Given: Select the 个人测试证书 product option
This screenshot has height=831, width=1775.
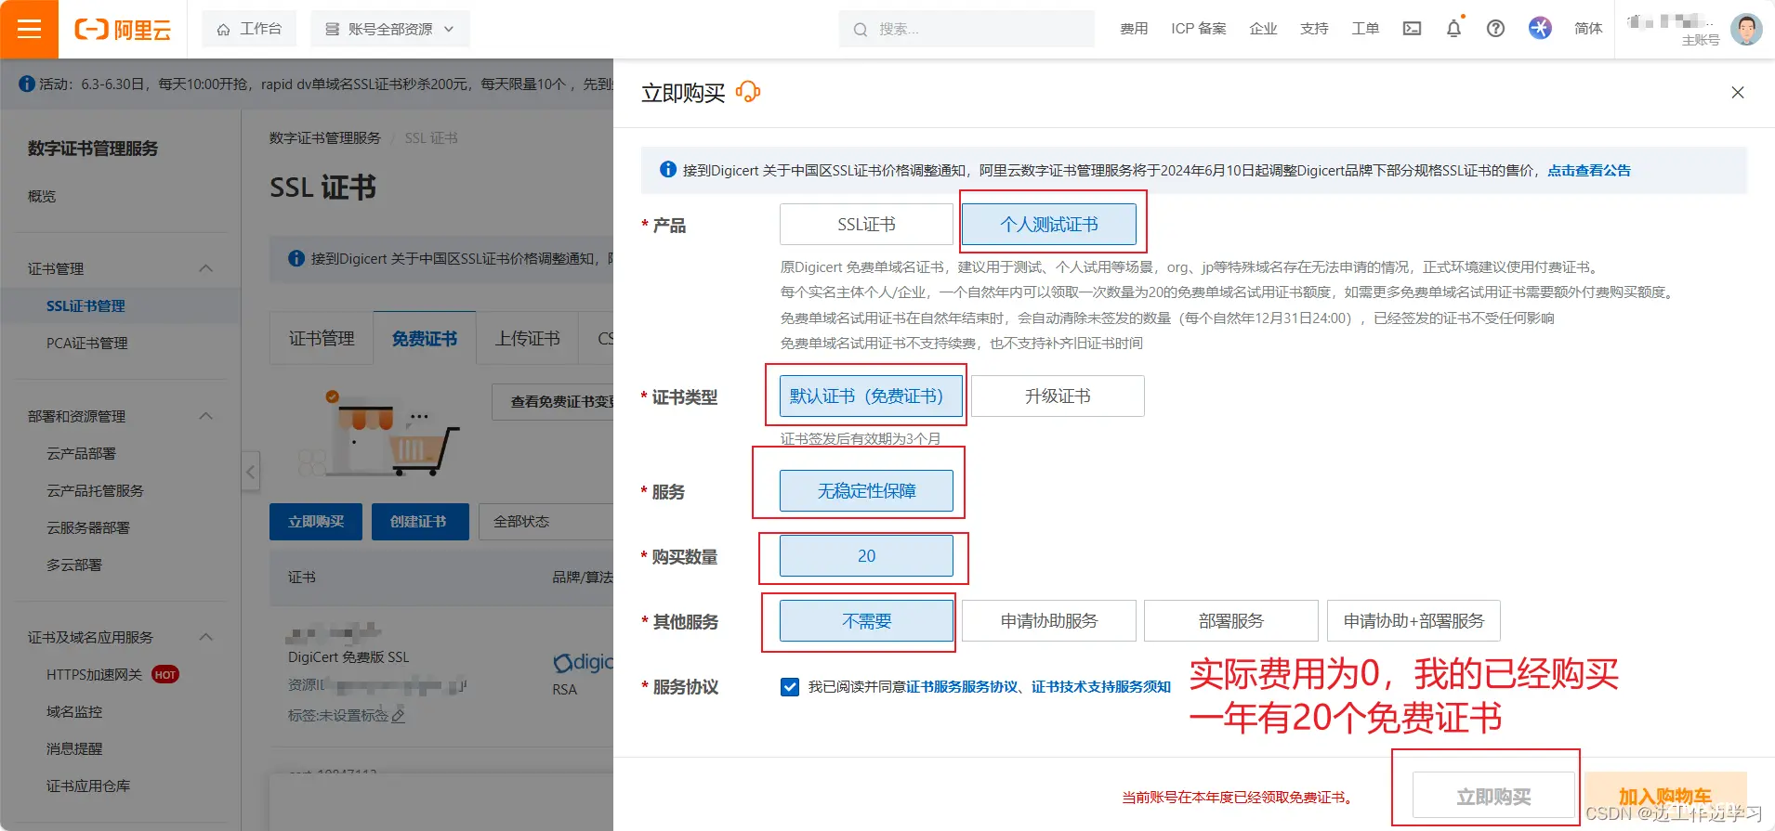Looking at the screenshot, I should (x=1049, y=224).
